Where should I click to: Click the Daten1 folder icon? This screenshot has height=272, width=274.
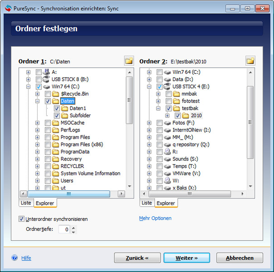tap(65, 108)
